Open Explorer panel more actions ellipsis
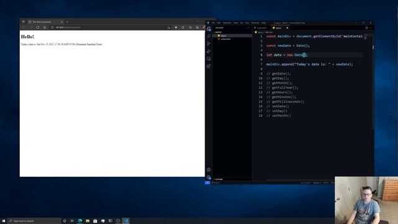Screen dimensions: 398x224 pos(248,28)
